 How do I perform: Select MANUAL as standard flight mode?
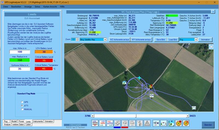(x=22, y=109)
